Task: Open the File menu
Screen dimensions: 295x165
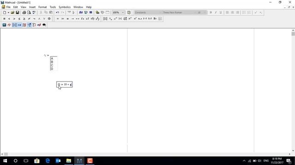Action: point(8,7)
